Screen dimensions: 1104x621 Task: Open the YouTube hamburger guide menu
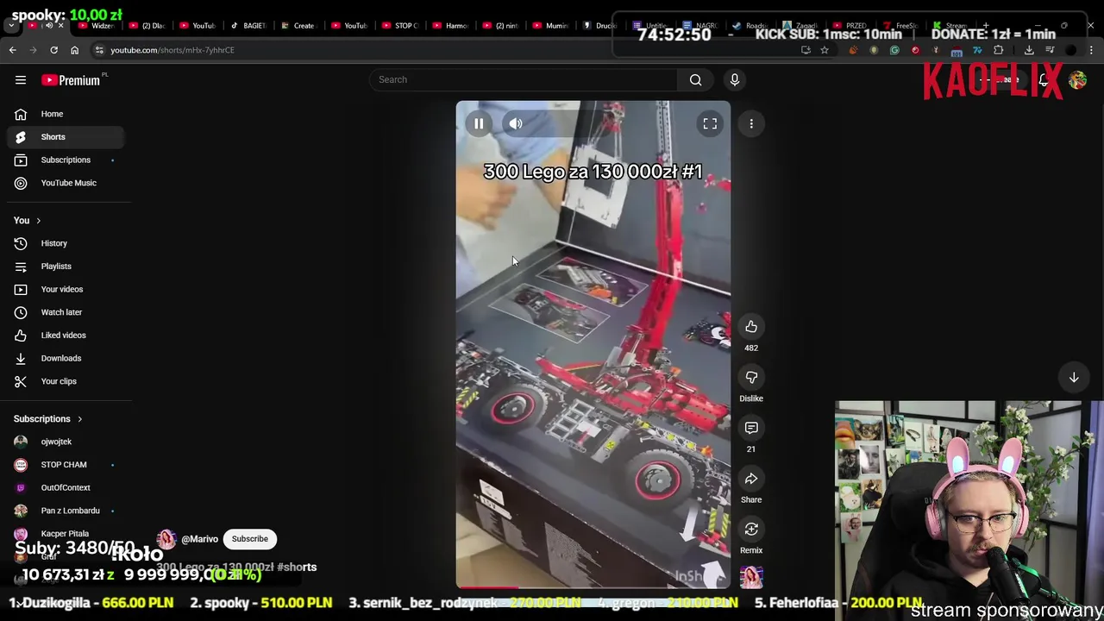[x=21, y=80]
